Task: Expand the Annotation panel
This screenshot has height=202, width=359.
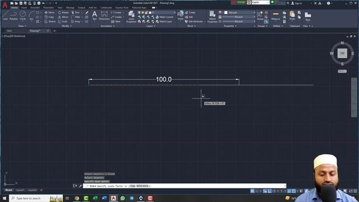Action: 108,26
